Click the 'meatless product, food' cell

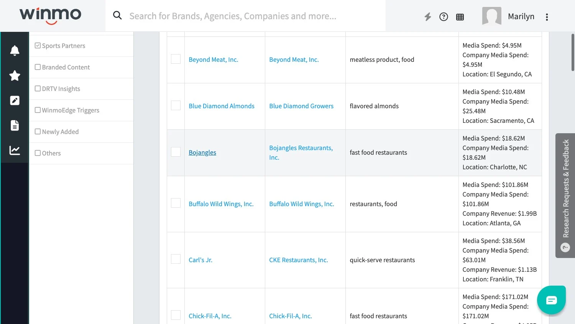pyautogui.click(x=402, y=60)
